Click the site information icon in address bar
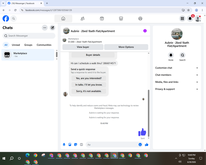 pyautogui.click(x=22, y=10)
